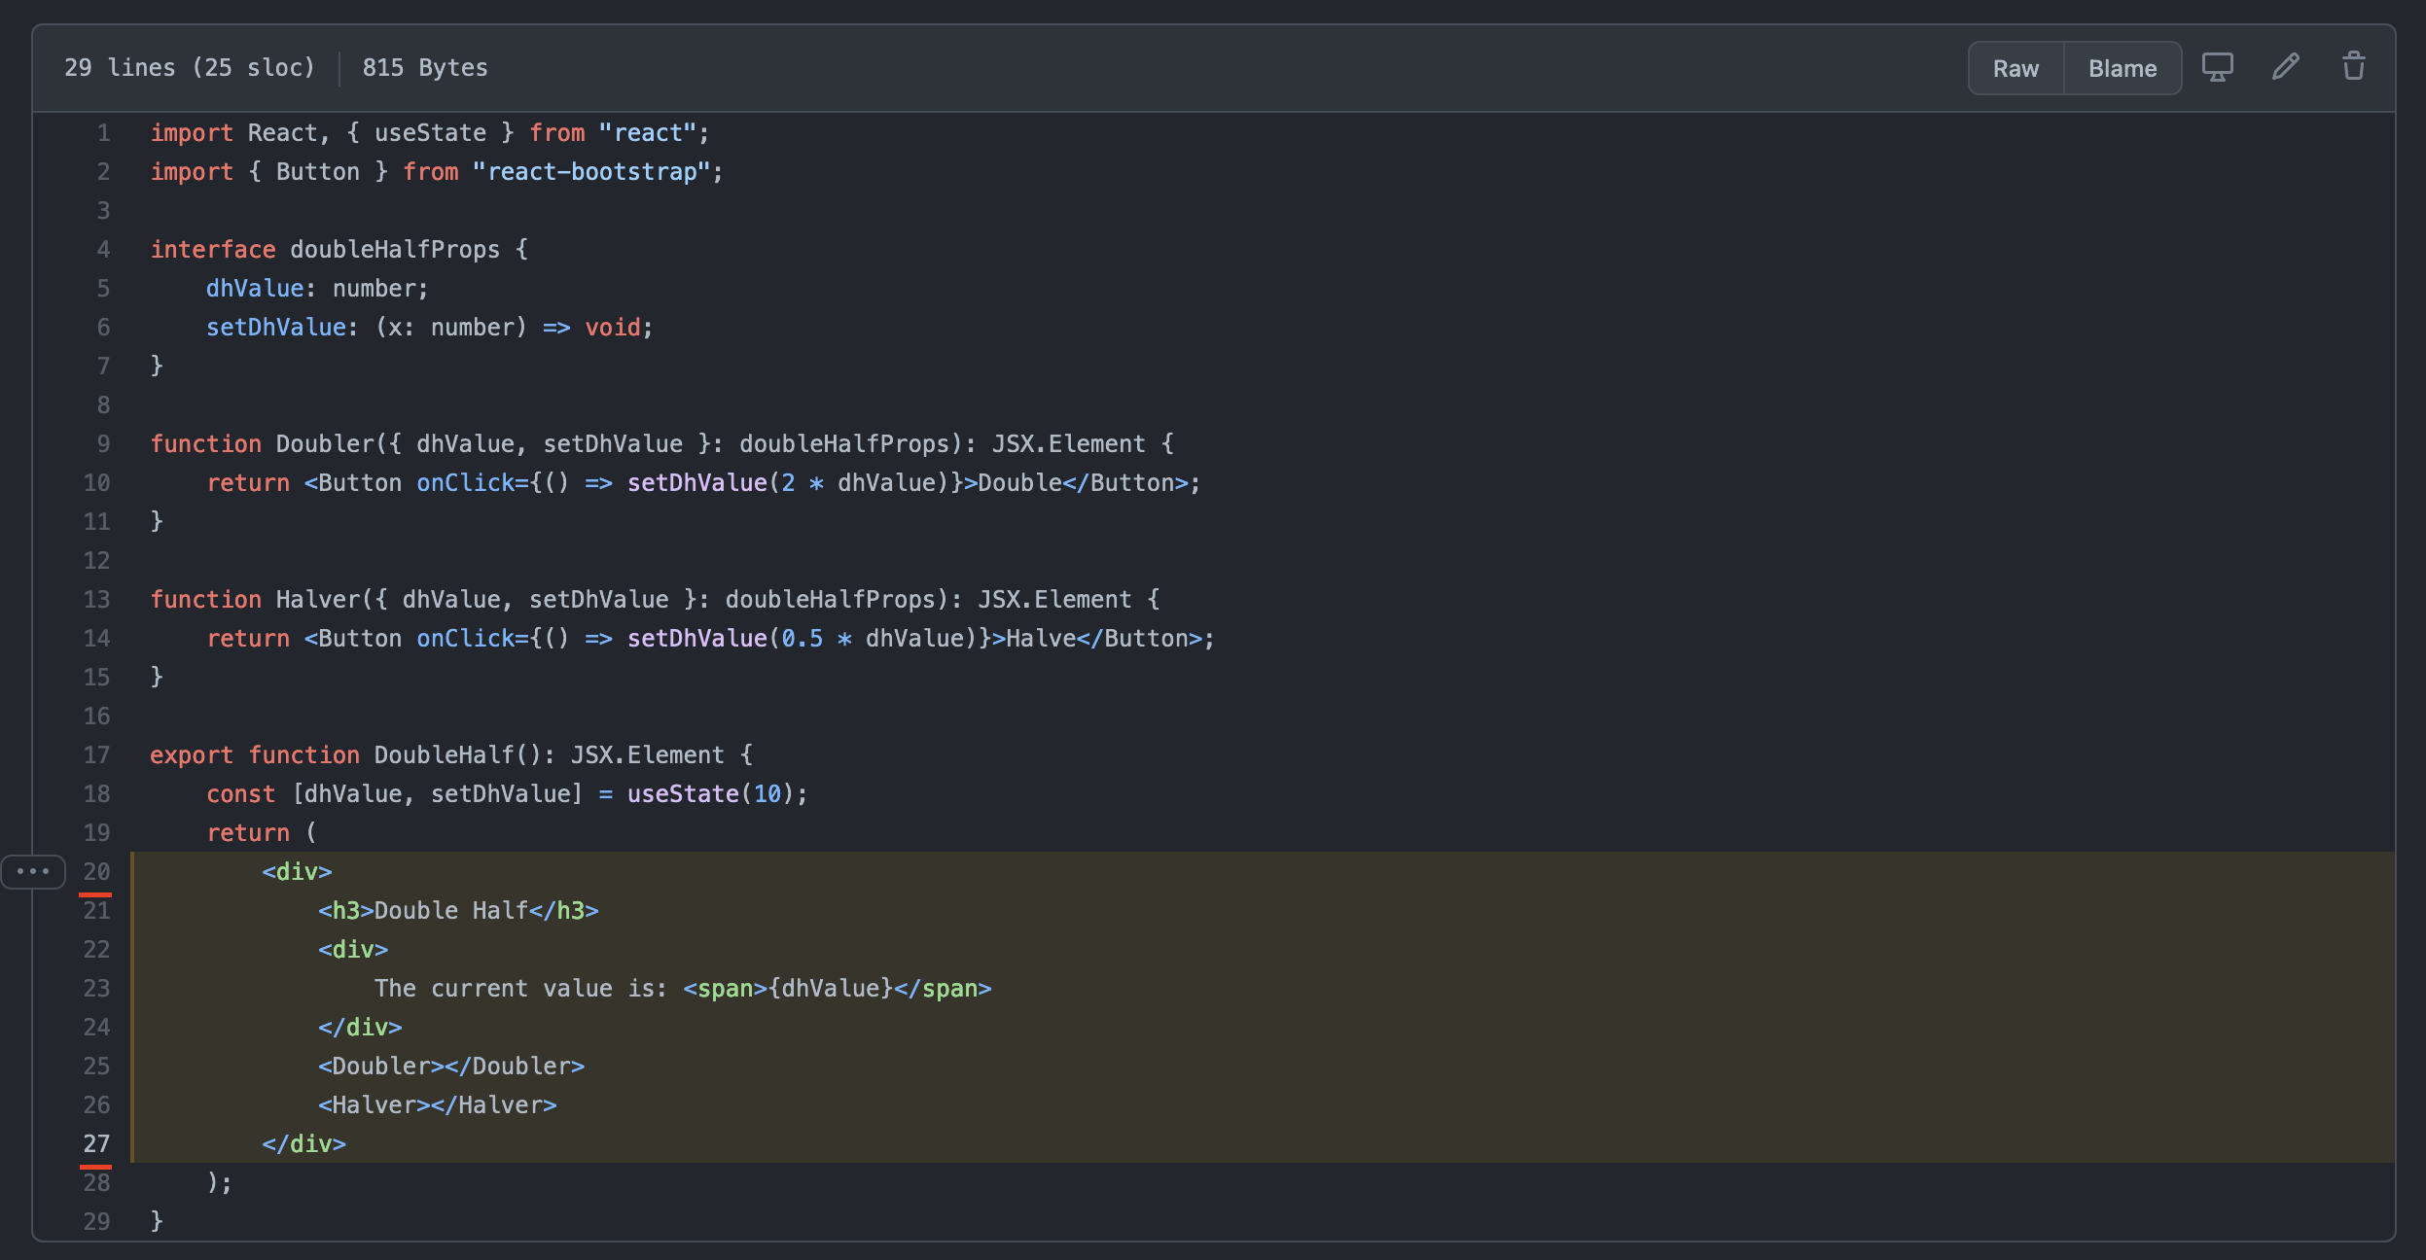This screenshot has height=1260, width=2426.
Task: Select line number 4
Action: pyautogui.click(x=103, y=250)
